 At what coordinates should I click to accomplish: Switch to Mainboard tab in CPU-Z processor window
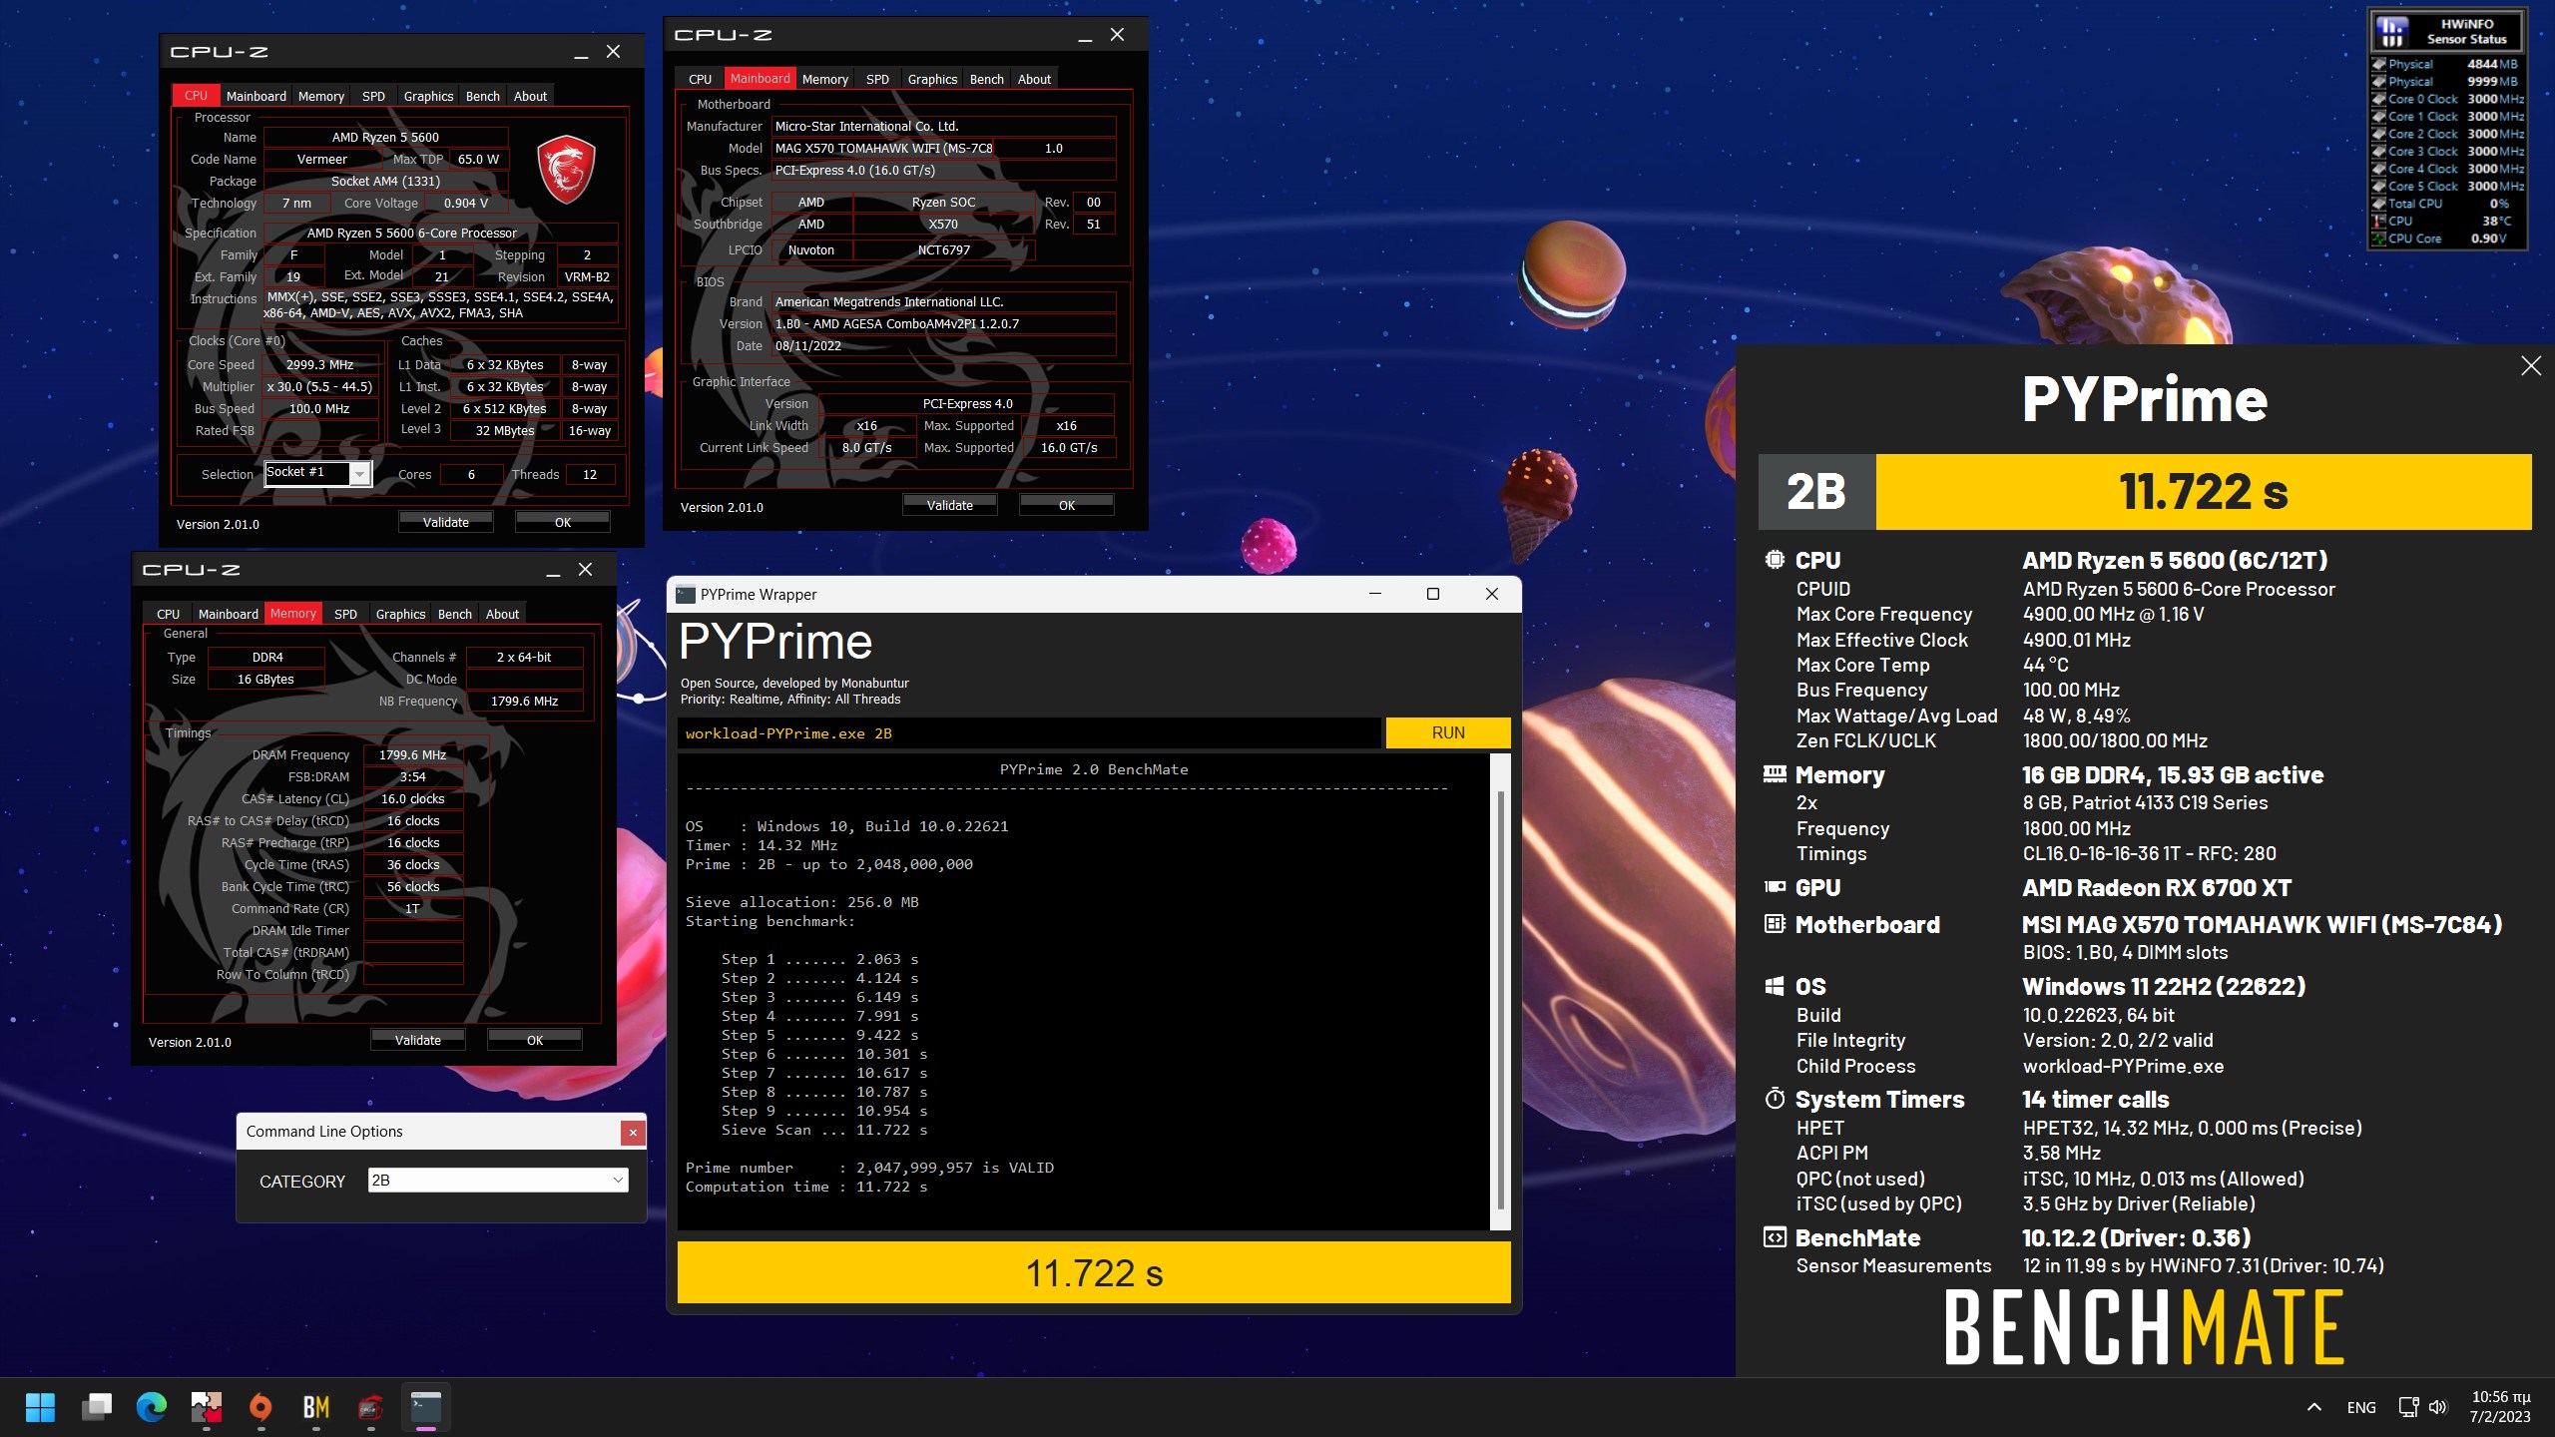(255, 96)
